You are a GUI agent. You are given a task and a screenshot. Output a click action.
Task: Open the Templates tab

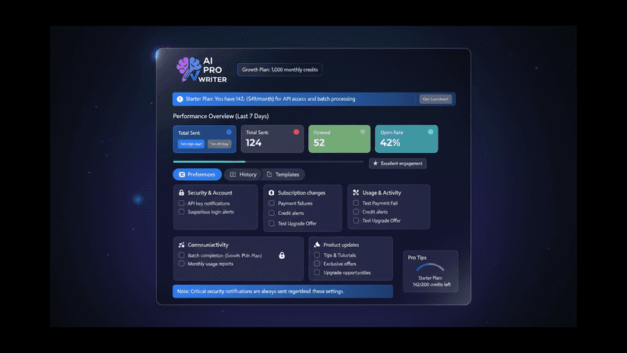pos(283,174)
